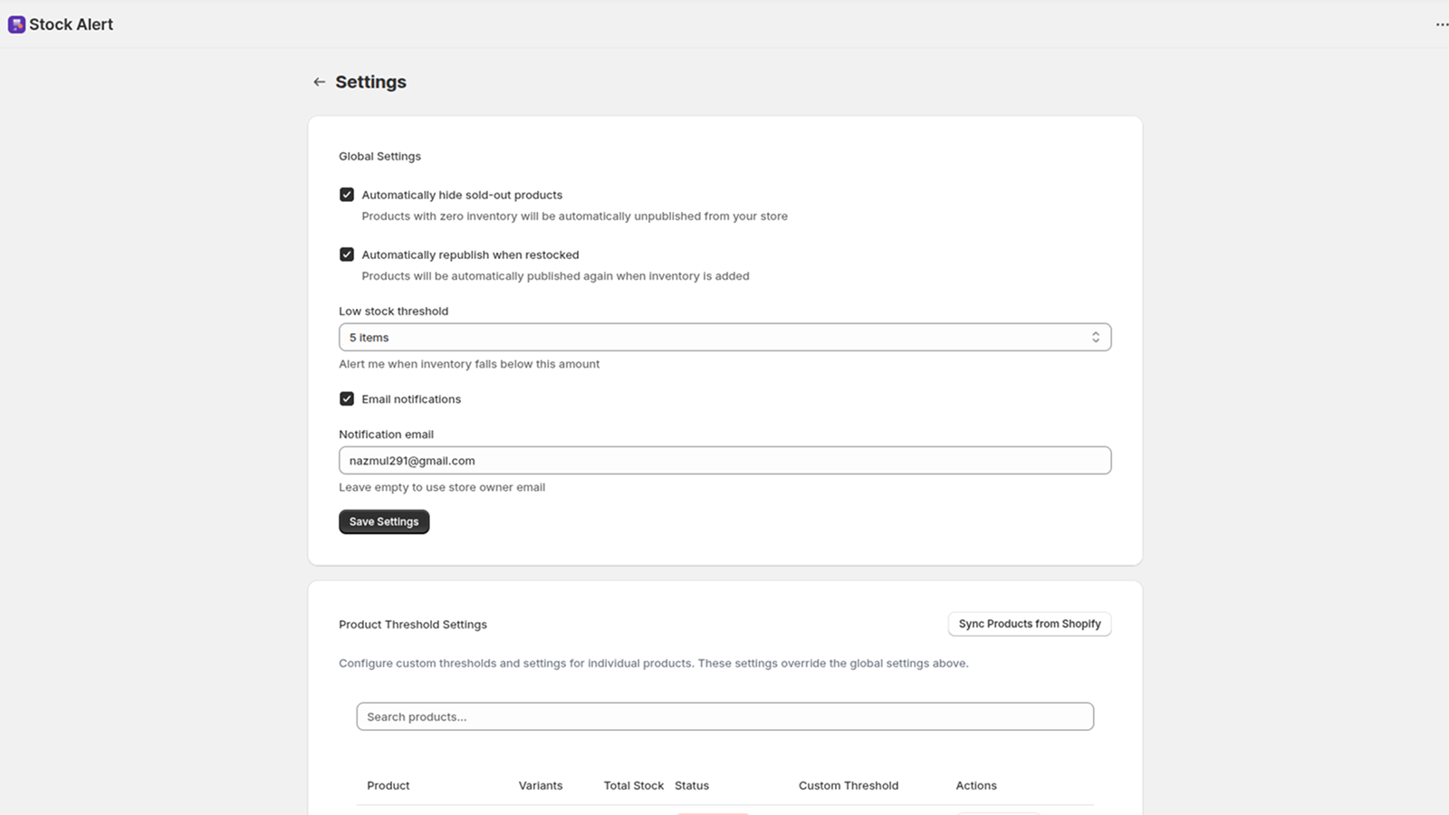Disable Automatically hide sold-out products
The image size is (1449, 815).
point(347,194)
